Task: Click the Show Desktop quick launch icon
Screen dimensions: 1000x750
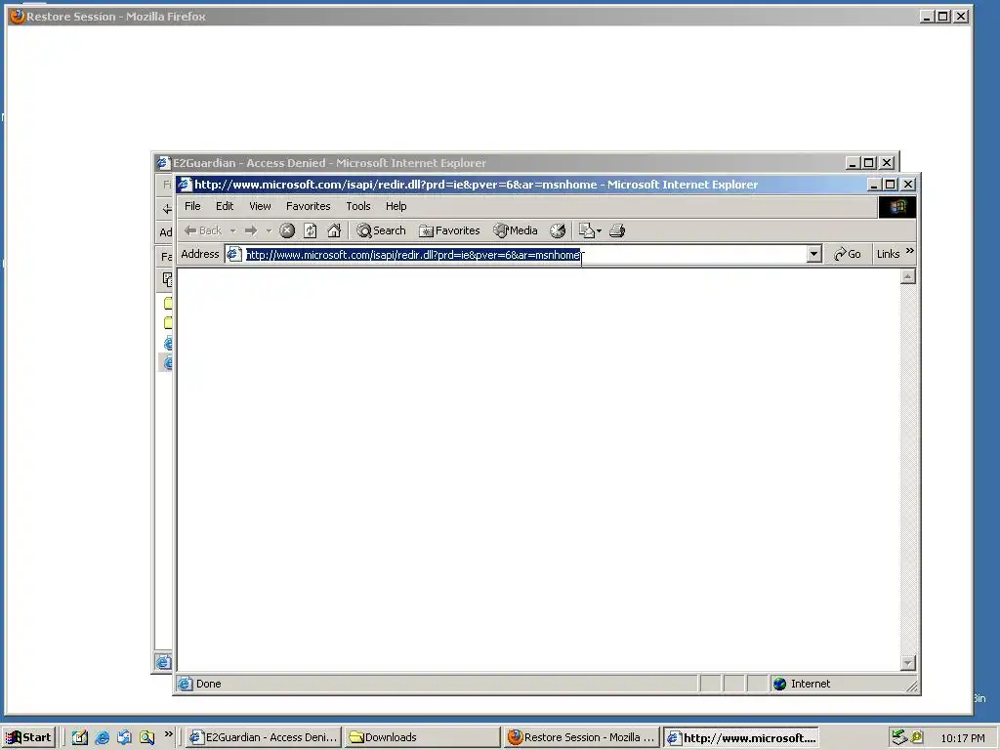Action: 80,737
